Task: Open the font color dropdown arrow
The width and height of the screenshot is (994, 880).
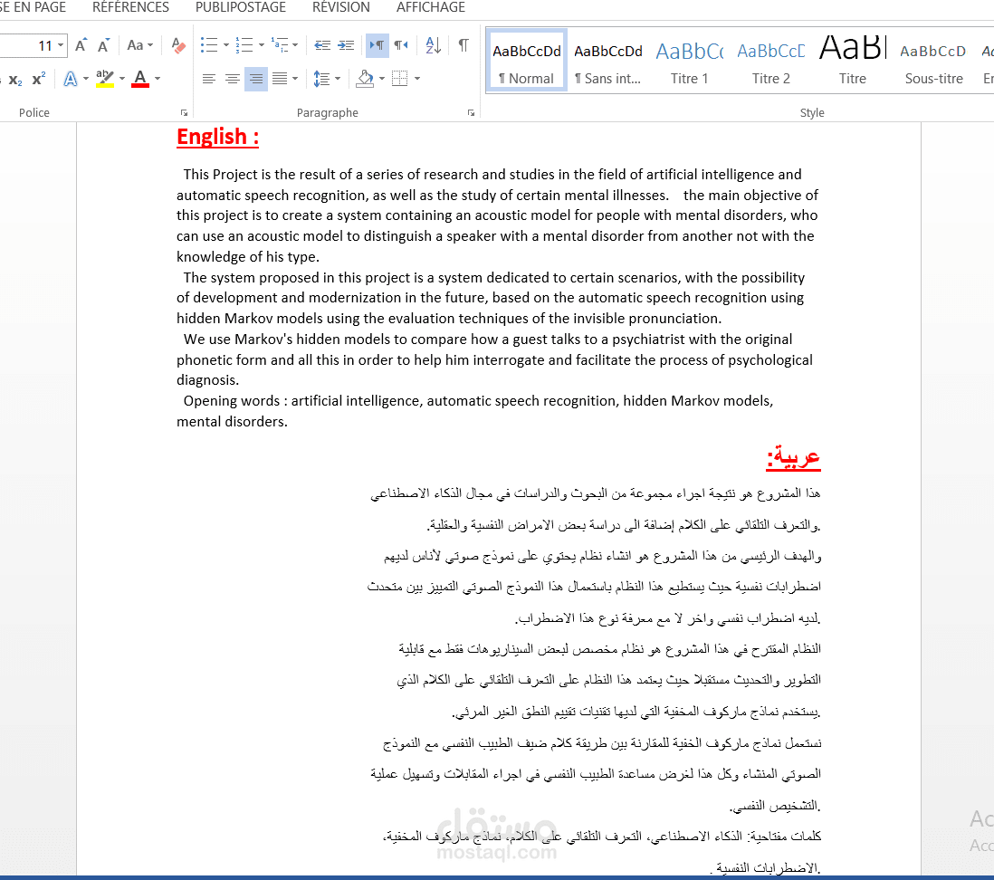Action: [x=158, y=79]
